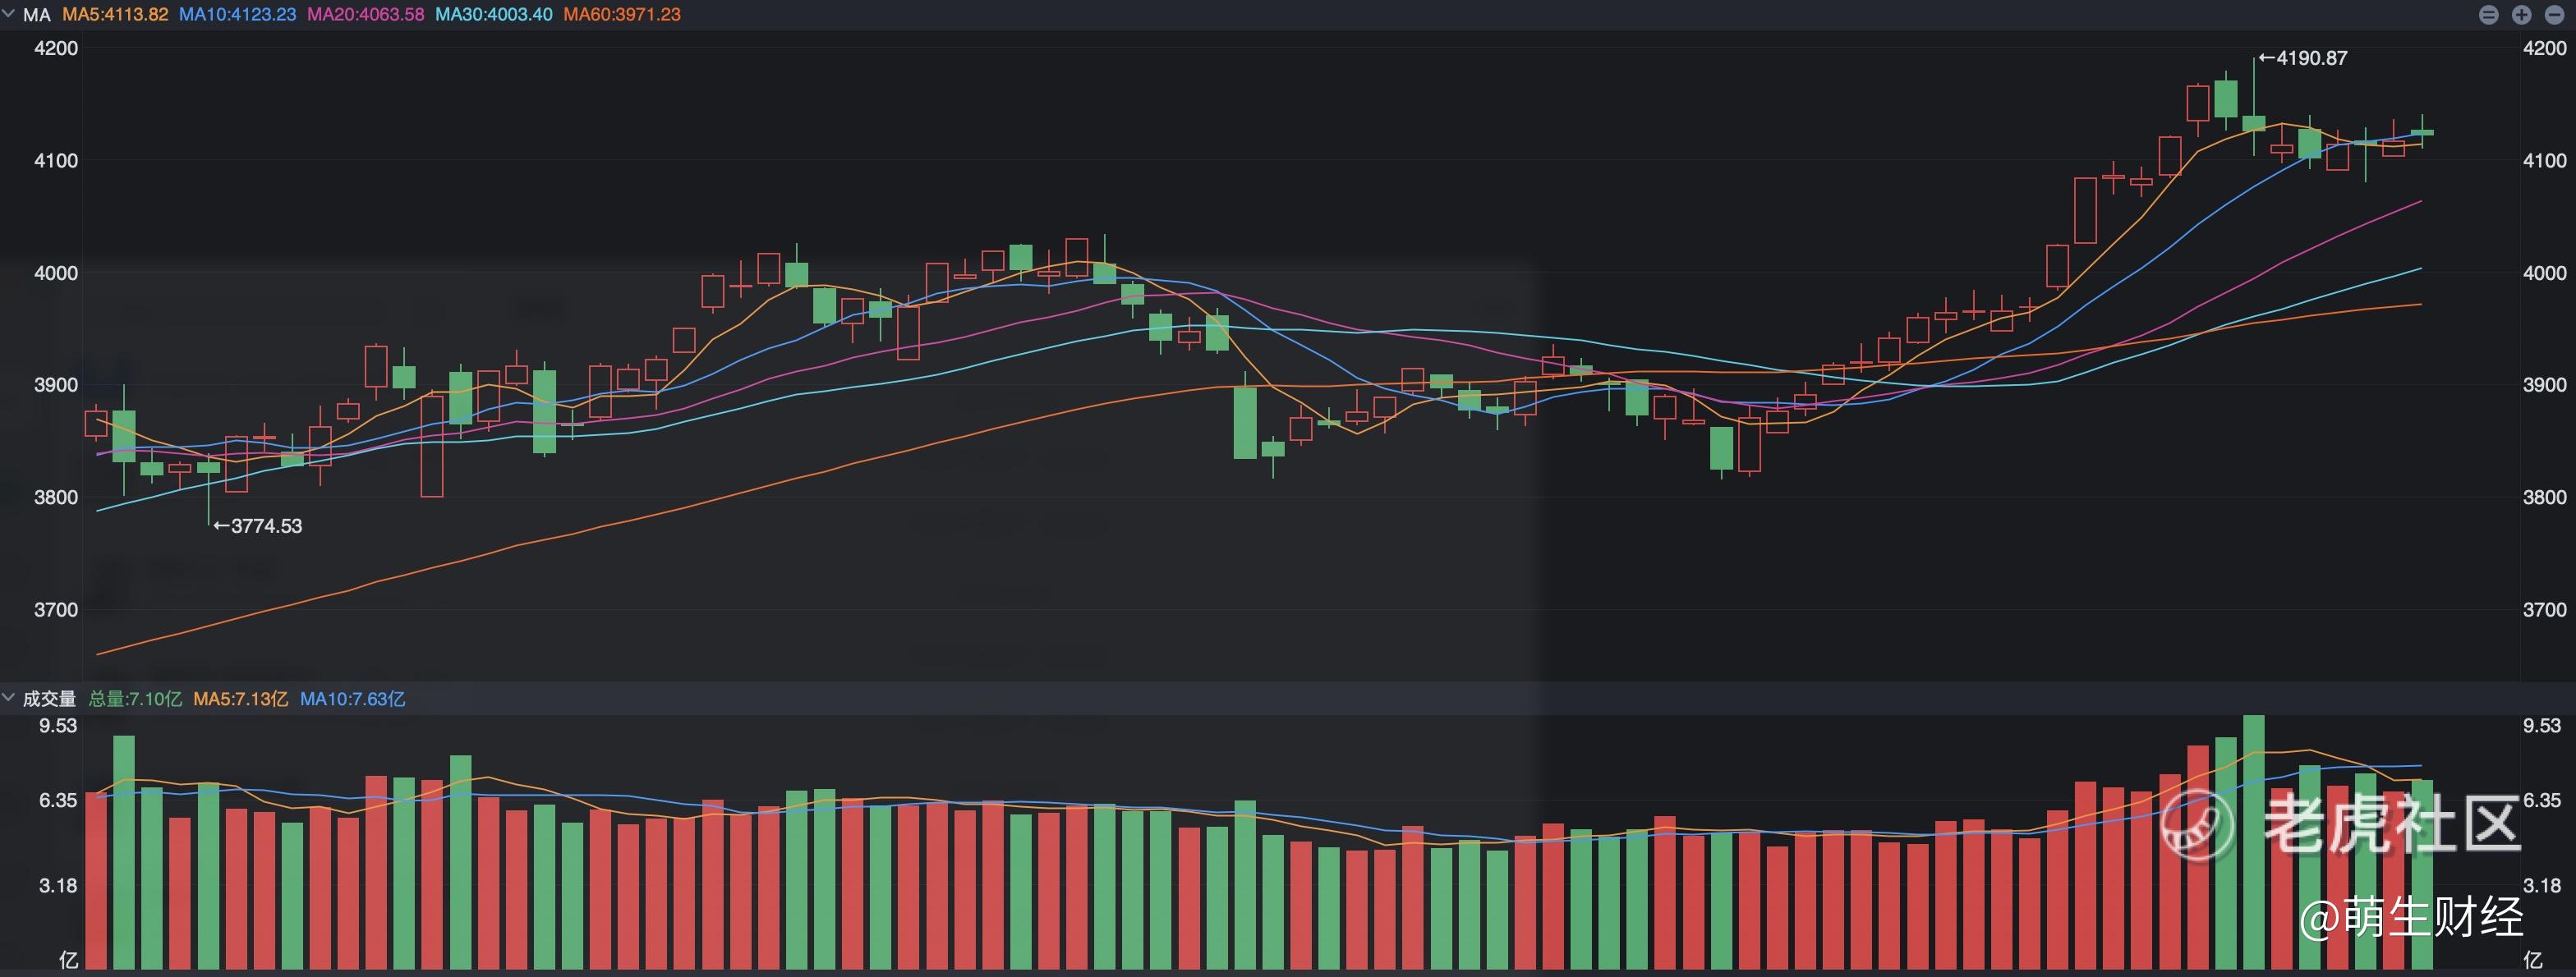This screenshot has height=977, width=2576.
Task: Open the 成交量 indicator label
Action: click(49, 699)
